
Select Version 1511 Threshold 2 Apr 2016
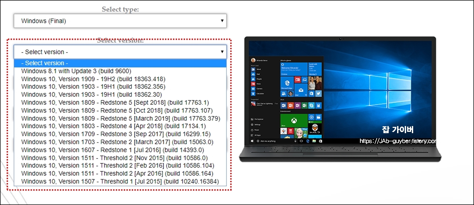[x=120, y=173]
